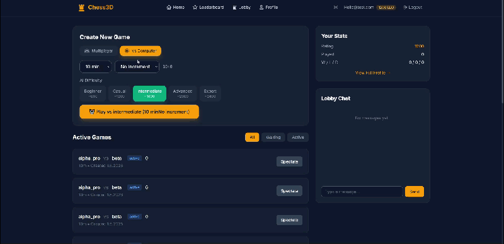Select Intermediate AI difficulty

(x=149, y=93)
